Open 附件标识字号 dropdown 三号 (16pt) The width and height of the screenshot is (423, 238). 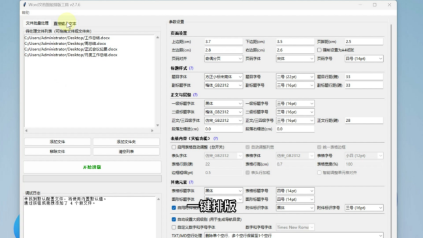[364, 208]
